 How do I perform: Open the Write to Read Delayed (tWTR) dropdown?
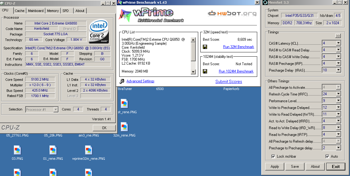point(338,114)
